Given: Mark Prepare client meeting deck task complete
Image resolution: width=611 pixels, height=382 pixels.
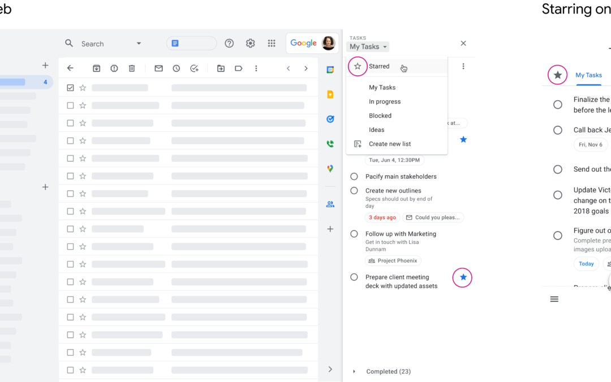Looking at the screenshot, I should tap(354, 277).
